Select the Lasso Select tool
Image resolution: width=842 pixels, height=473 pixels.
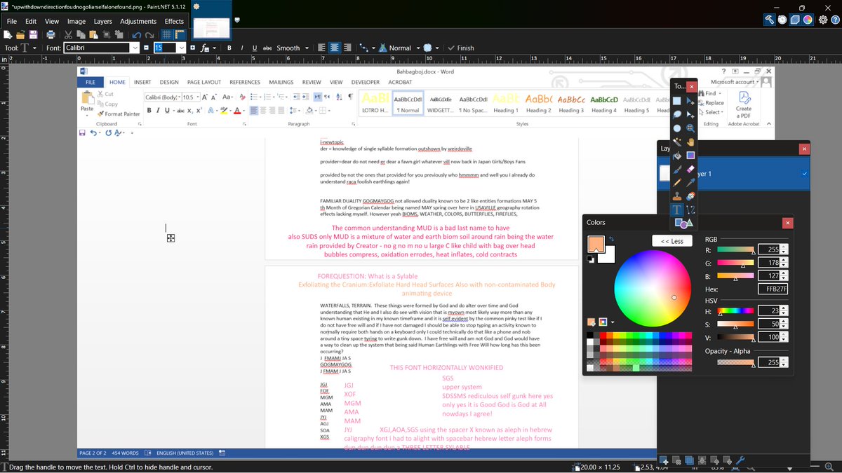(676, 114)
